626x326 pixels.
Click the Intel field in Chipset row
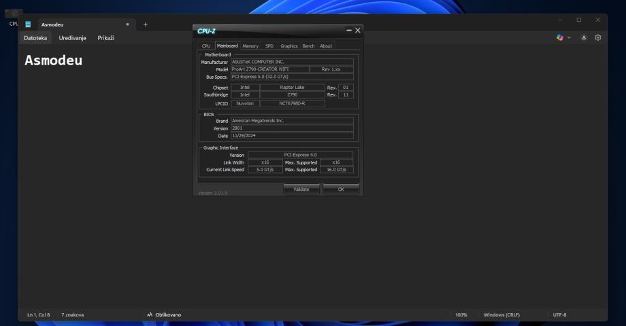click(245, 88)
